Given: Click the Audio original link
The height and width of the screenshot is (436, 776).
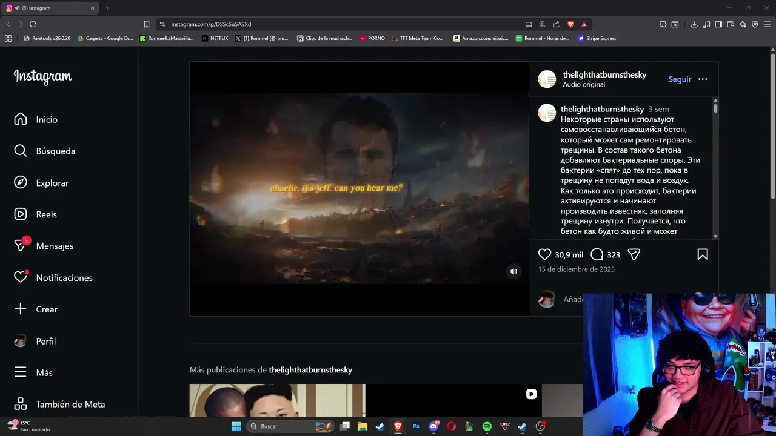Looking at the screenshot, I should 584,84.
